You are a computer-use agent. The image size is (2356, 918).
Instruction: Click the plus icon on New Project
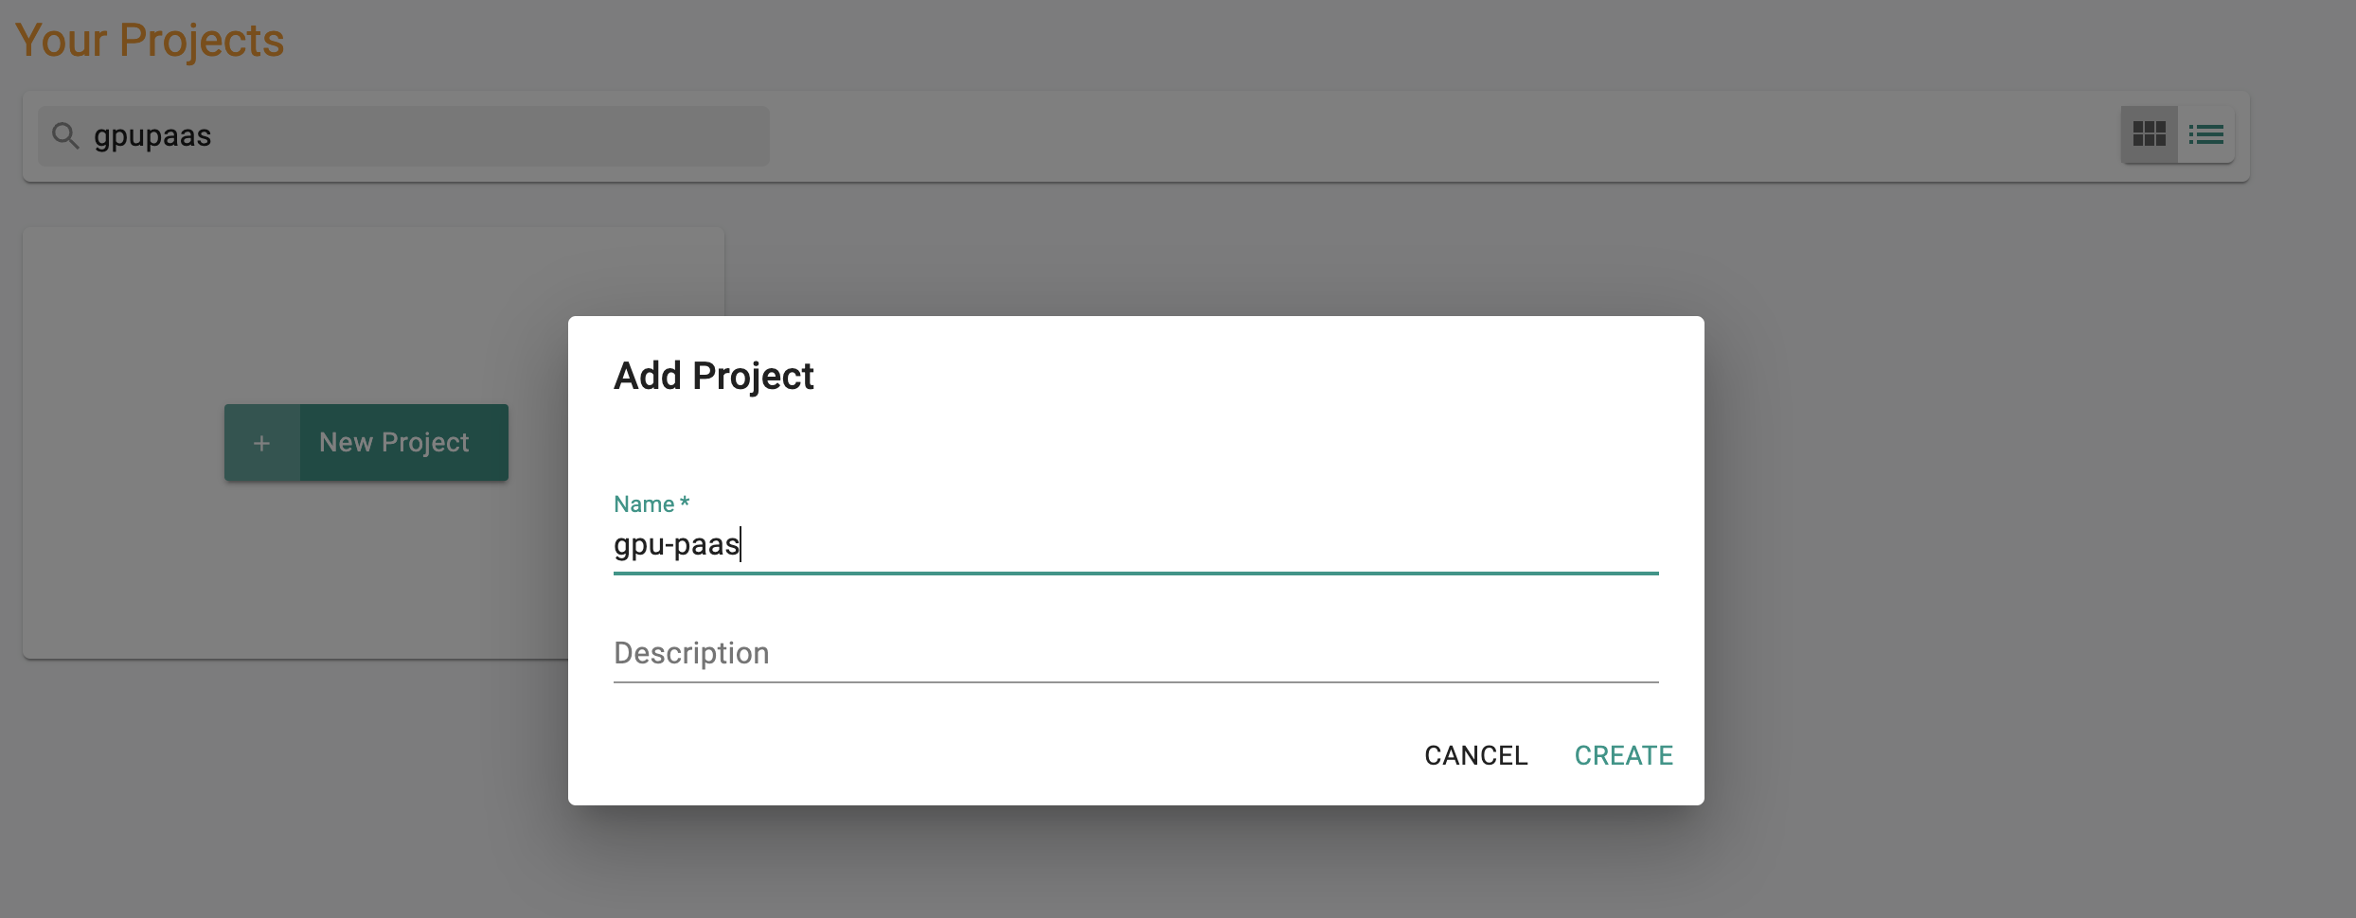click(x=262, y=442)
